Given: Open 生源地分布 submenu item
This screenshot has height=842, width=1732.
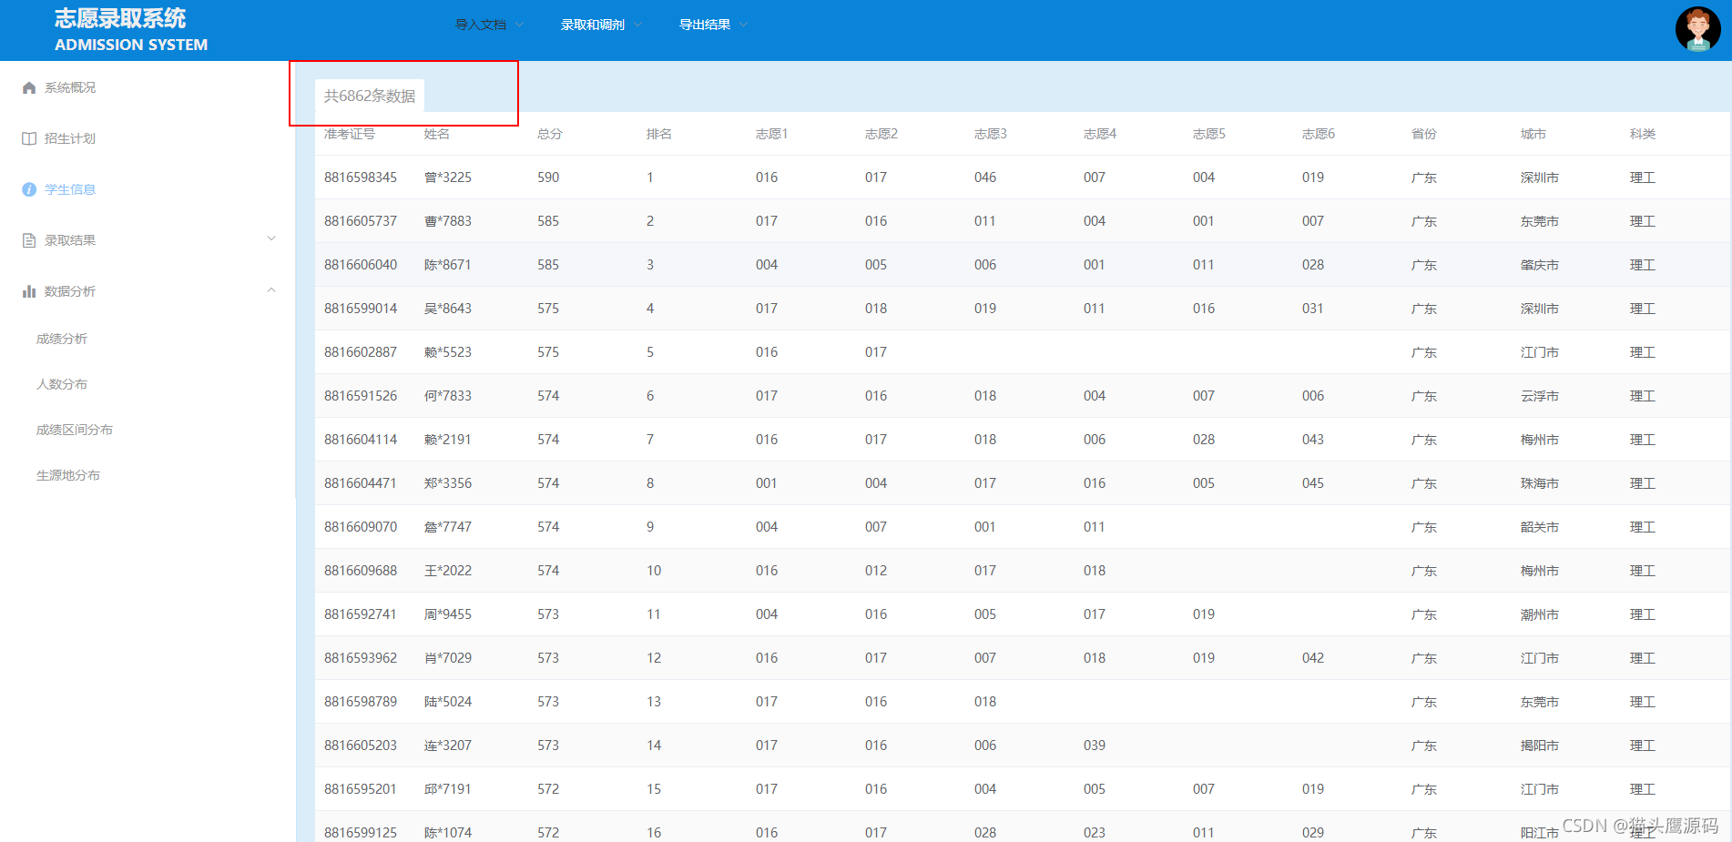Looking at the screenshot, I should tap(68, 475).
